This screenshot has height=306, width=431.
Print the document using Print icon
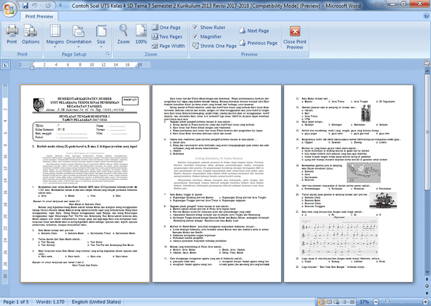pyautogui.click(x=12, y=35)
